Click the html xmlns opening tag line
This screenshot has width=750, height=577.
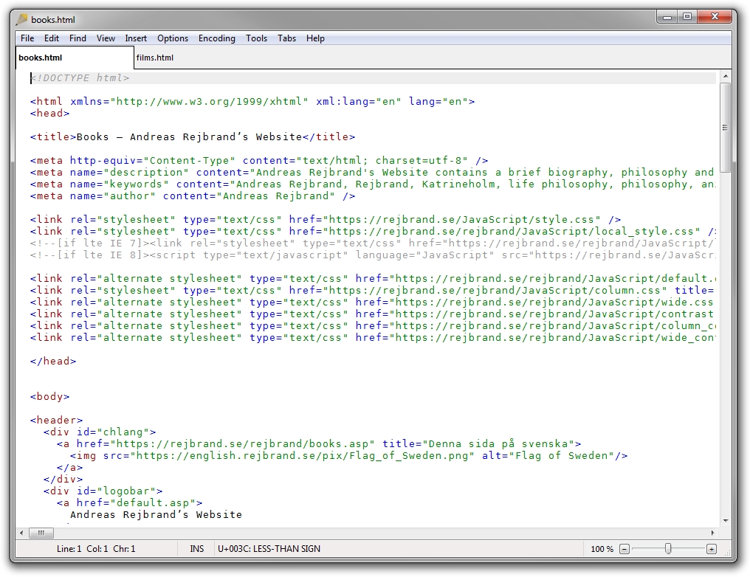pos(252,102)
